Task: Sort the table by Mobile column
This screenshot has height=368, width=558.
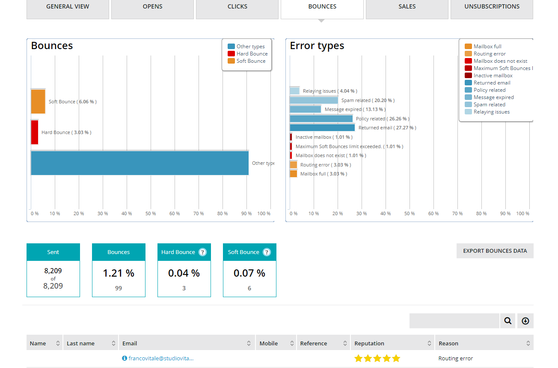Action: pyautogui.click(x=276, y=343)
